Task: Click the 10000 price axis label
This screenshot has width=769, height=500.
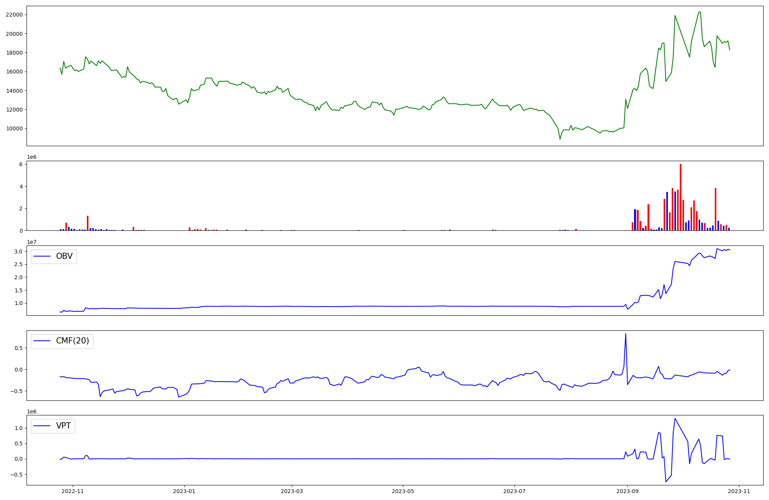Action: [x=14, y=128]
